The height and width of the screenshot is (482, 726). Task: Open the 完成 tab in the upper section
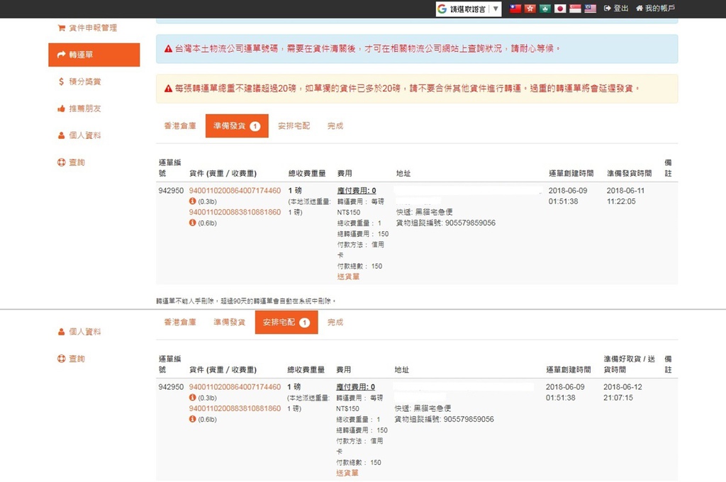point(335,125)
